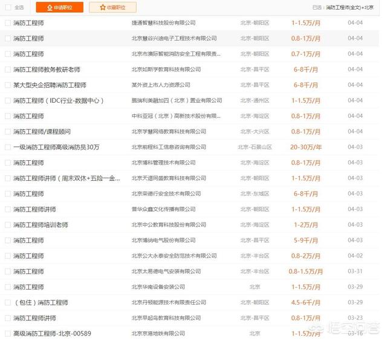Click the 03-31 posting date
Viewport: 387px width, 341px height.
click(355, 271)
